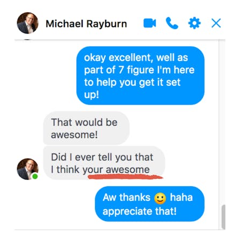Screen dimensions: 240x240
Task: Start a voice call via phone icon
Action: pos(172,23)
